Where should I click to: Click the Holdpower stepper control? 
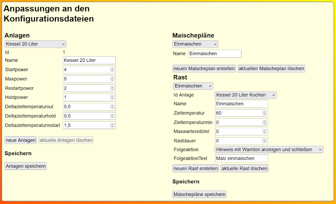[112, 98]
